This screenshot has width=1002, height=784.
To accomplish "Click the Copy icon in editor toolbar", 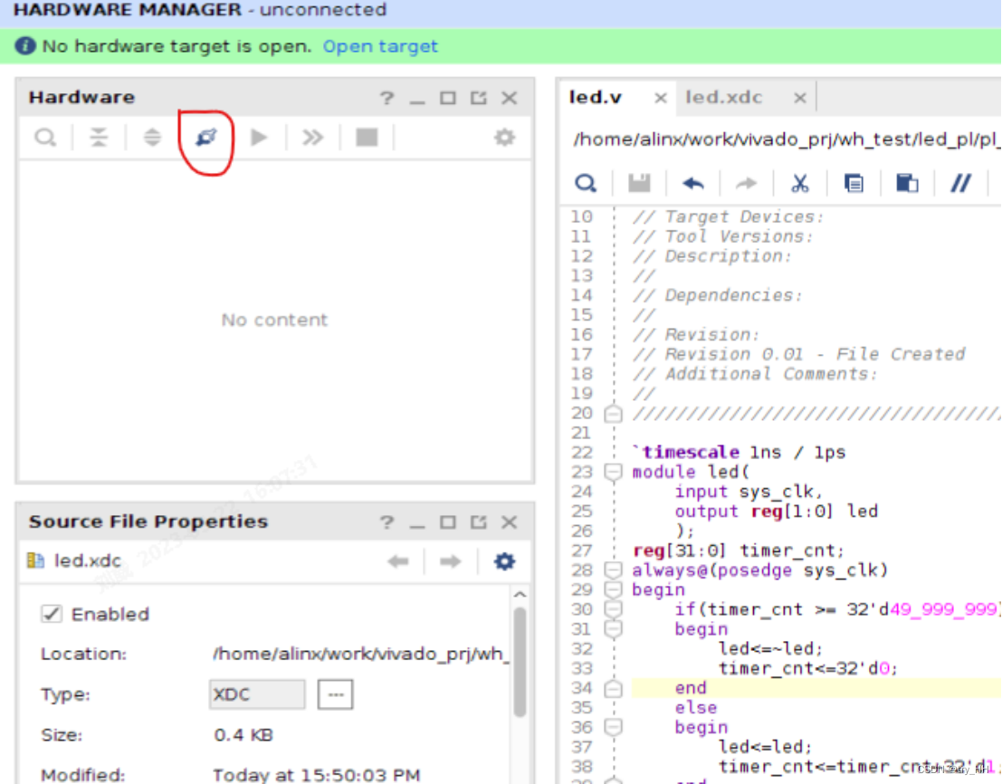I will (x=854, y=184).
